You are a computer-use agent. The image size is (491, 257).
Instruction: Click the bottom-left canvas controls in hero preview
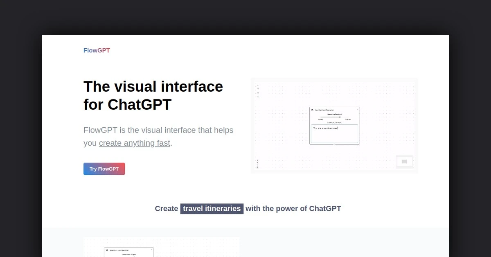coord(257,163)
